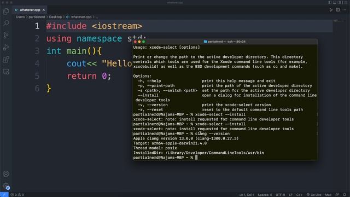350x197 pixels.
Task: Toggle the bottom panel layout icon
Action: click(x=335, y=2)
